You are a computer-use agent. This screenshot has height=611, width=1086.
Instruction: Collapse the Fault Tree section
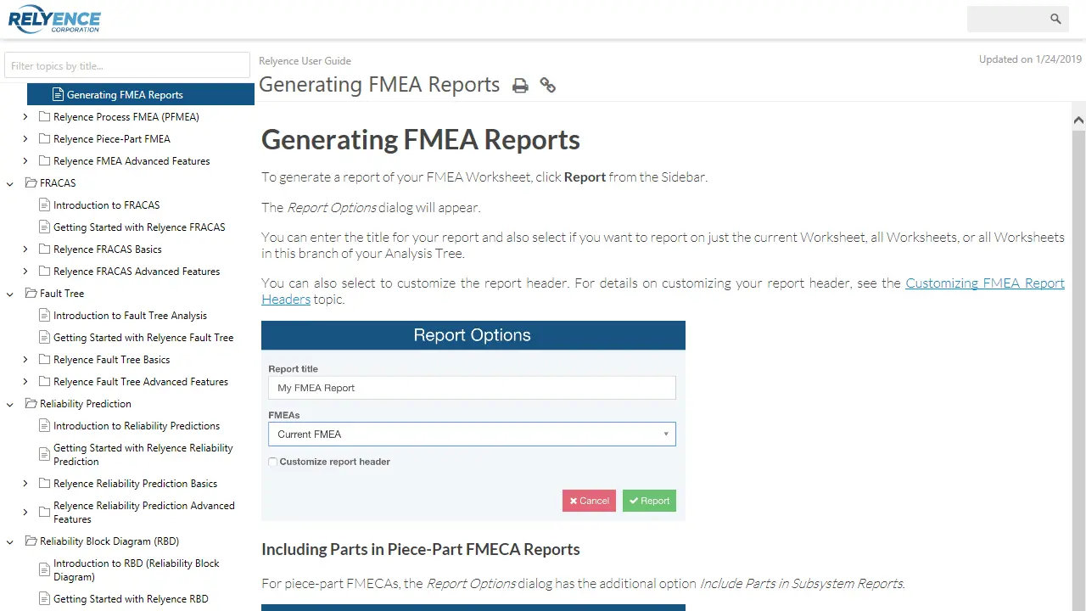[x=10, y=294]
